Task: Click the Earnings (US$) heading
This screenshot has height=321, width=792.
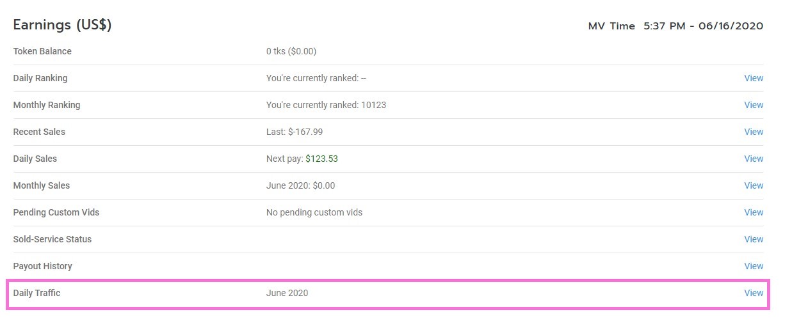Action: pyautogui.click(x=63, y=26)
